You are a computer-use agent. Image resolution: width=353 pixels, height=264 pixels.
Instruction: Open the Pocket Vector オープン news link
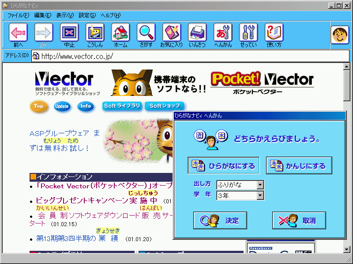(104, 186)
